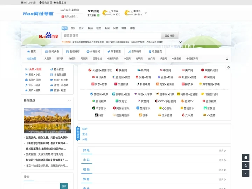Open 天猫商城 link
The image size is (252, 189).
point(121,84)
